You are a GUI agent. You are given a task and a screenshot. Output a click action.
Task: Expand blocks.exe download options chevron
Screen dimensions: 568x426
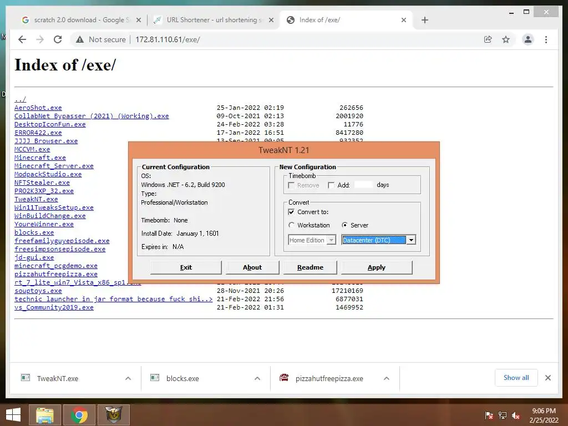257,378
